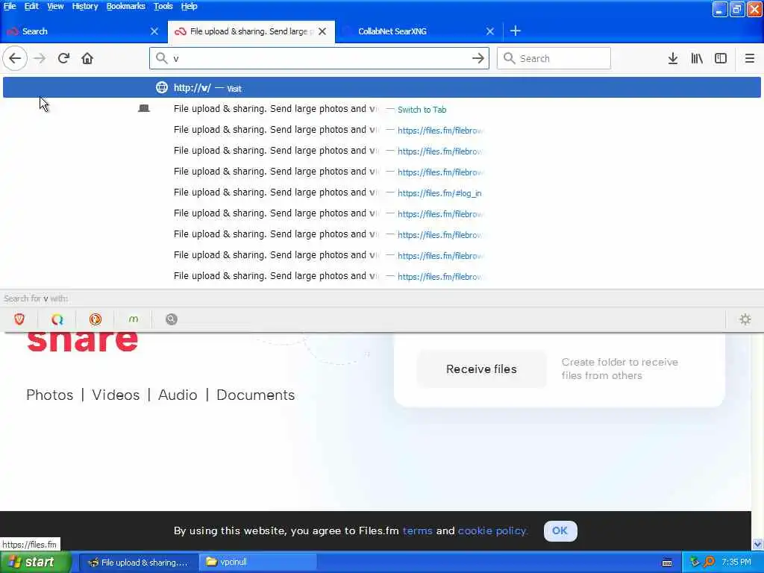This screenshot has height=573, width=764.
Task: Open the Bookmarks menu
Action: coord(125,6)
